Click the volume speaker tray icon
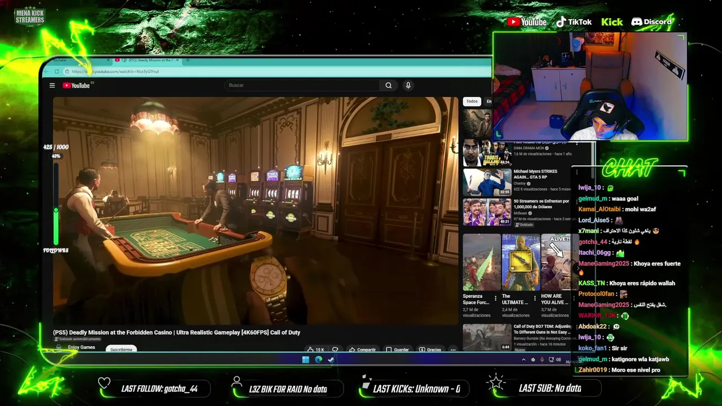The height and width of the screenshot is (406, 722). pyautogui.click(x=558, y=359)
